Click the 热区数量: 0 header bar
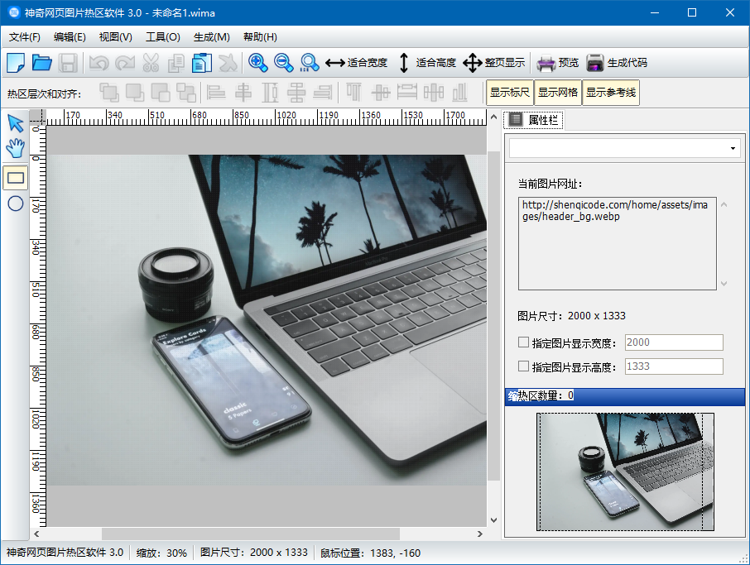750x565 pixels. [x=625, y=396]
